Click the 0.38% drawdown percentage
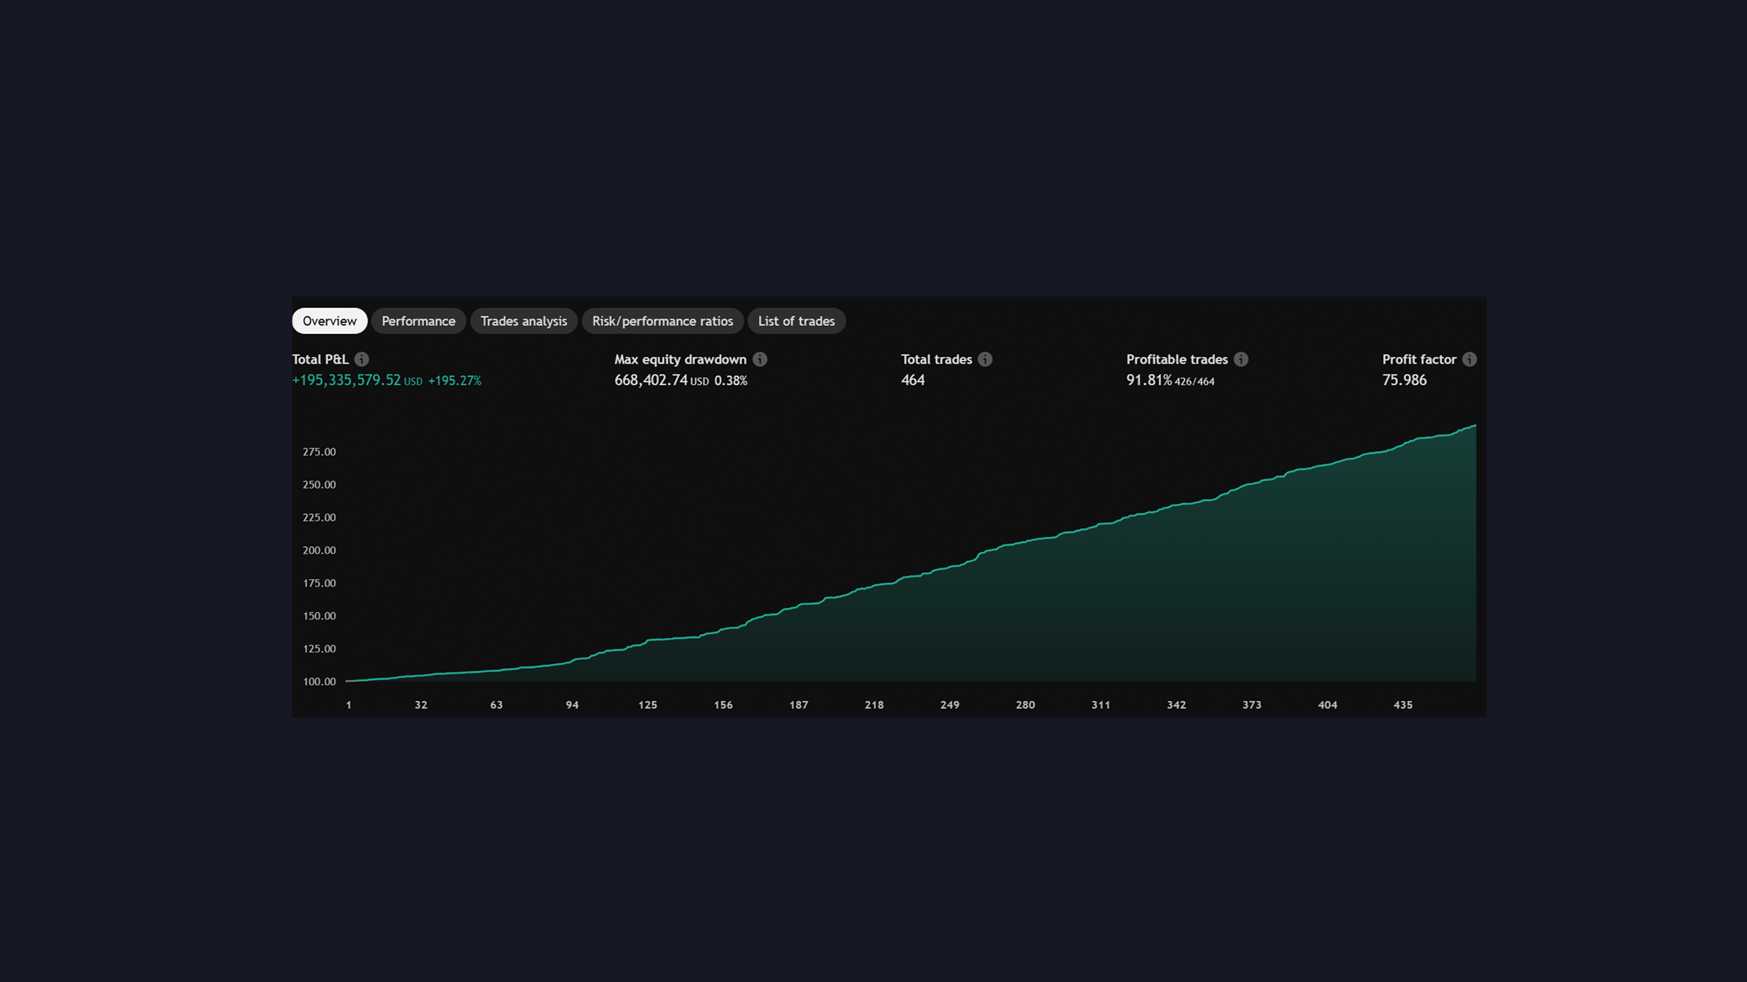 [x=731, y=380]
